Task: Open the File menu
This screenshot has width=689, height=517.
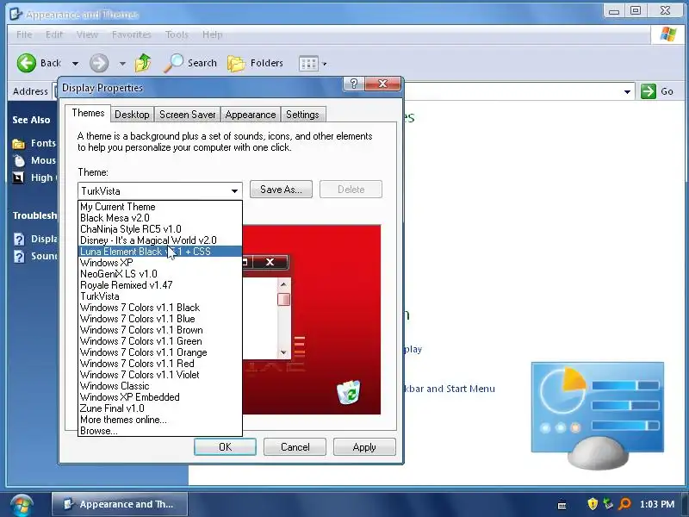Action: tap(24, 34)
